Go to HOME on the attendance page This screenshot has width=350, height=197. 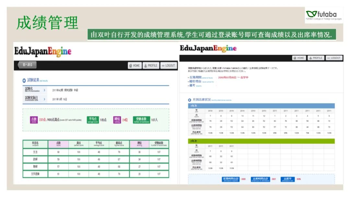[x=299, y=58]
